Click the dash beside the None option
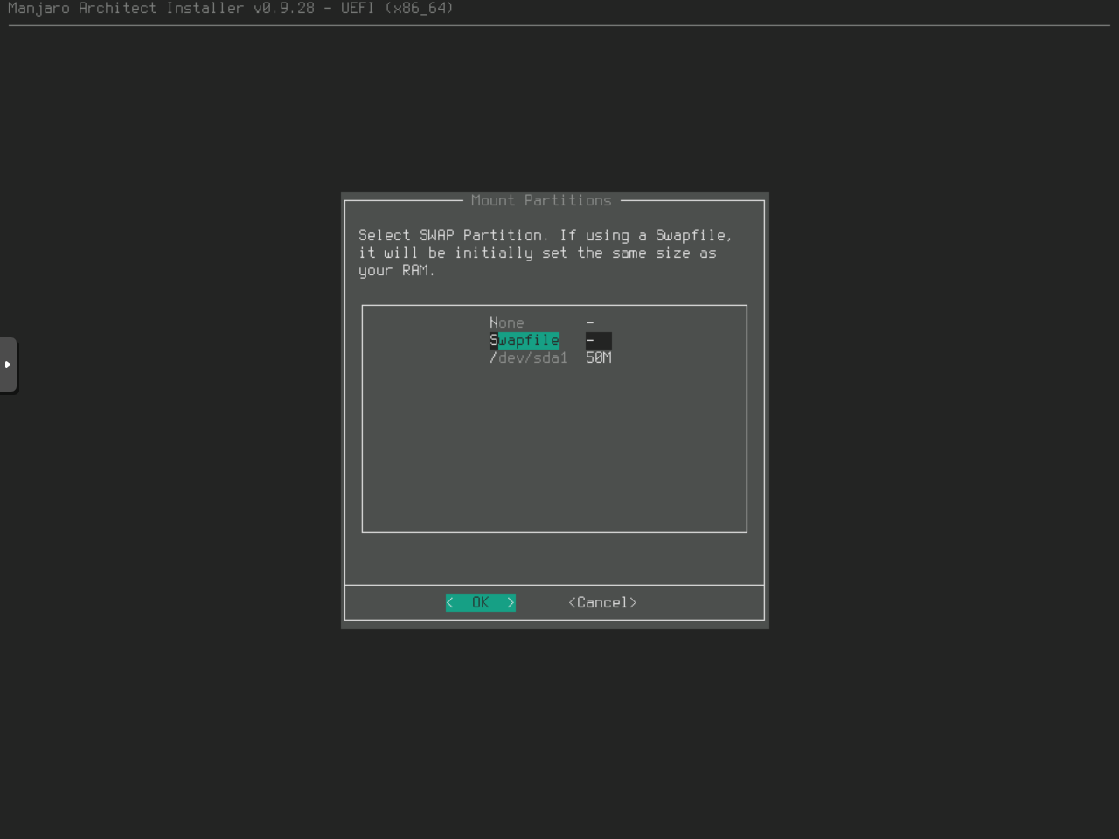 [x=590, y=323]
